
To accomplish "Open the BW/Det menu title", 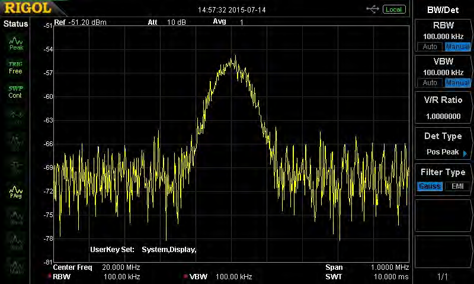I will pos(443,10).
